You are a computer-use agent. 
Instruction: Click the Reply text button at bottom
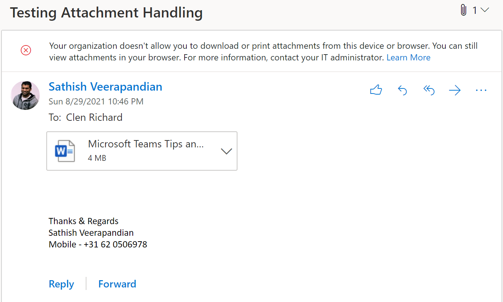pos(61,284)
